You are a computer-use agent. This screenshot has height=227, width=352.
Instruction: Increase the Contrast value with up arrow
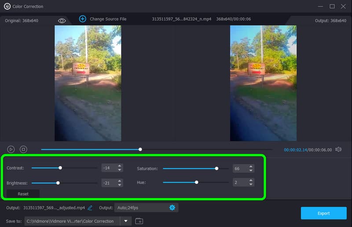click(x=119, y=166)
